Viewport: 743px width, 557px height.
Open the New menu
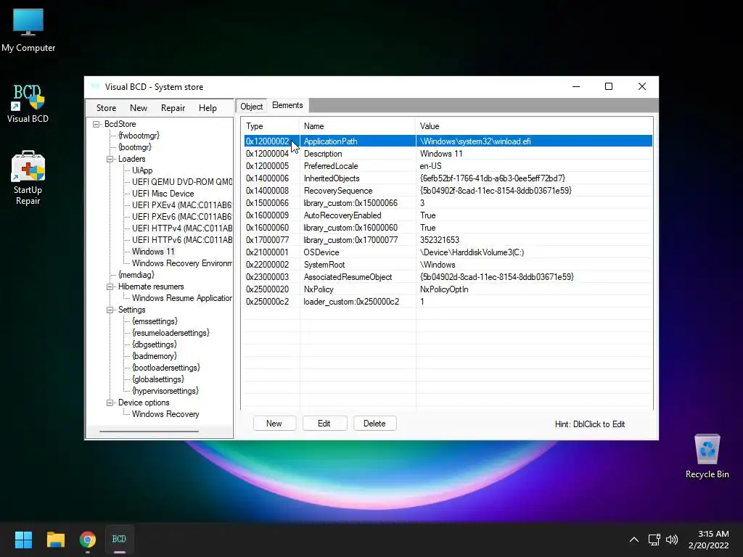click(x=139, y=108)
